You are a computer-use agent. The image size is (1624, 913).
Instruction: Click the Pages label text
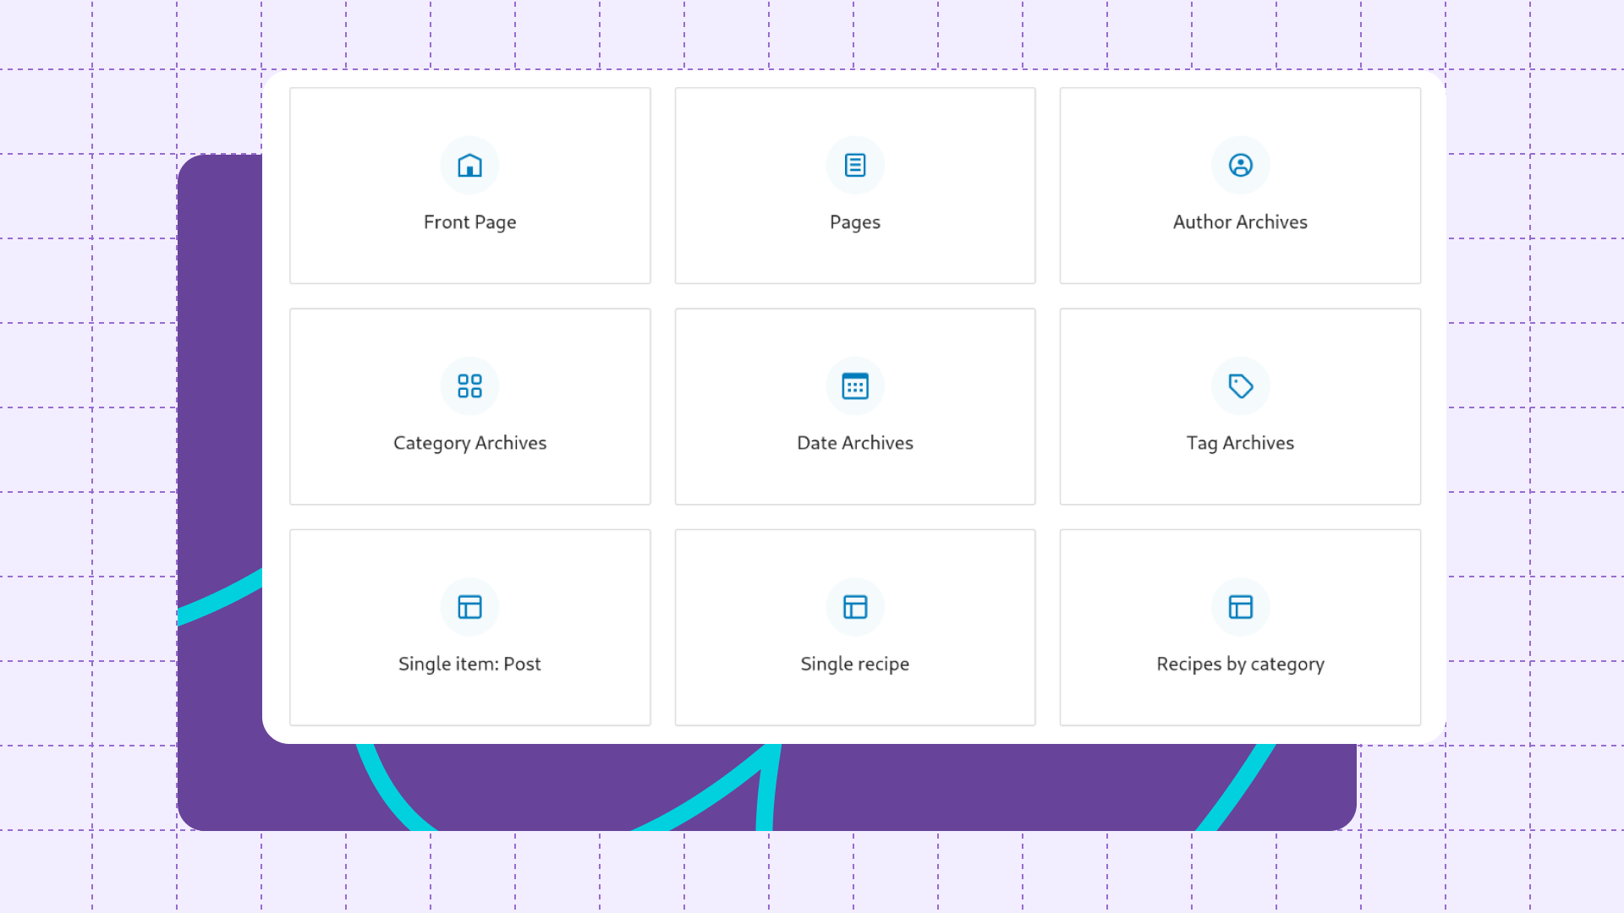tap(855, 221)
